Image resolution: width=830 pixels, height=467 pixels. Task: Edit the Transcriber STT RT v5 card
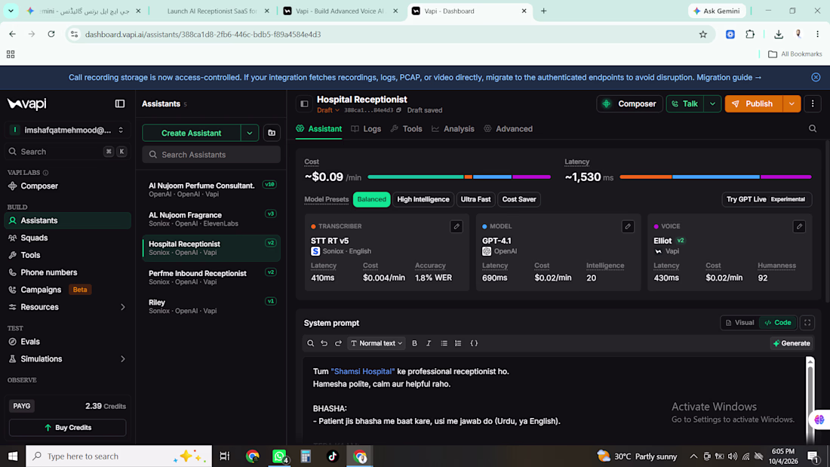[x=456, y=226]
